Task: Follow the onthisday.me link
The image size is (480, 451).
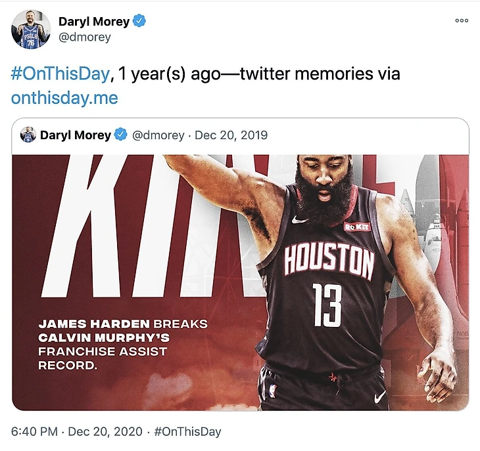Action: pos(64,98)
